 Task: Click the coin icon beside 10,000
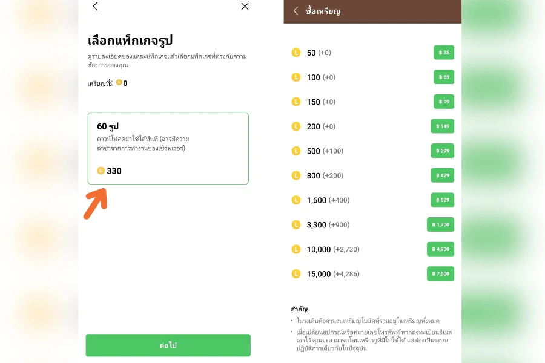click(x=296, y=249)
